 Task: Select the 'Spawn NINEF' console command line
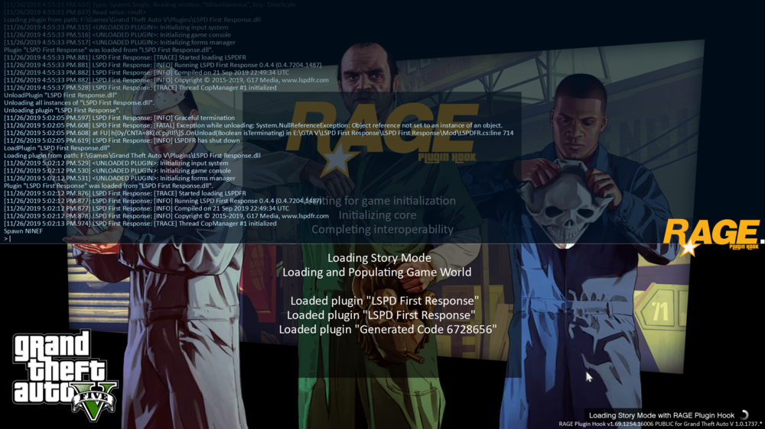pyautogui.click(x=24, y=231)
